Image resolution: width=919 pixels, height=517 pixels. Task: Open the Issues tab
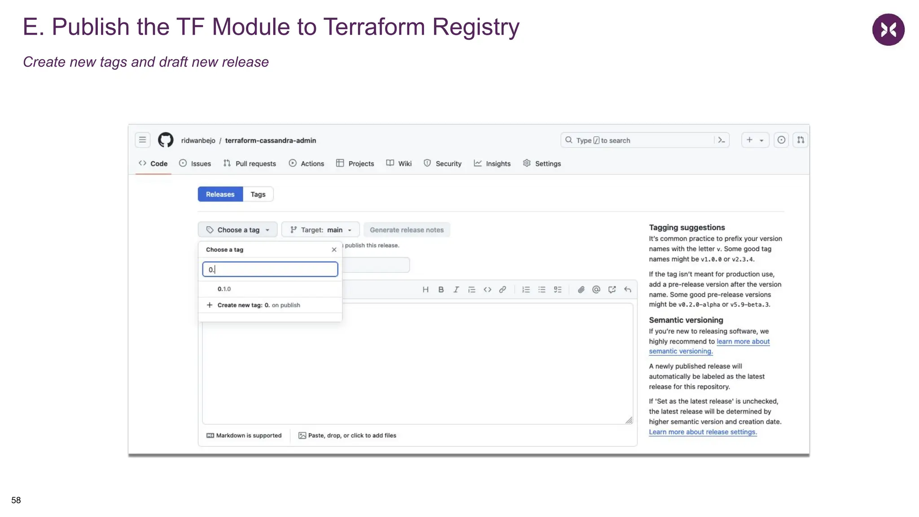(x=195, y=163)
